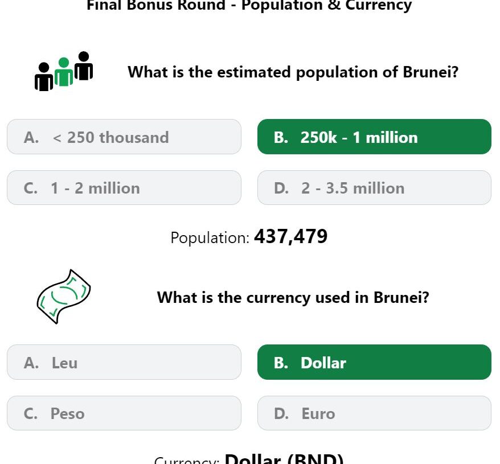The width and height of the screenshot is (500, 464).
Task: Click the rightmost black person figure
Action: 84,65
